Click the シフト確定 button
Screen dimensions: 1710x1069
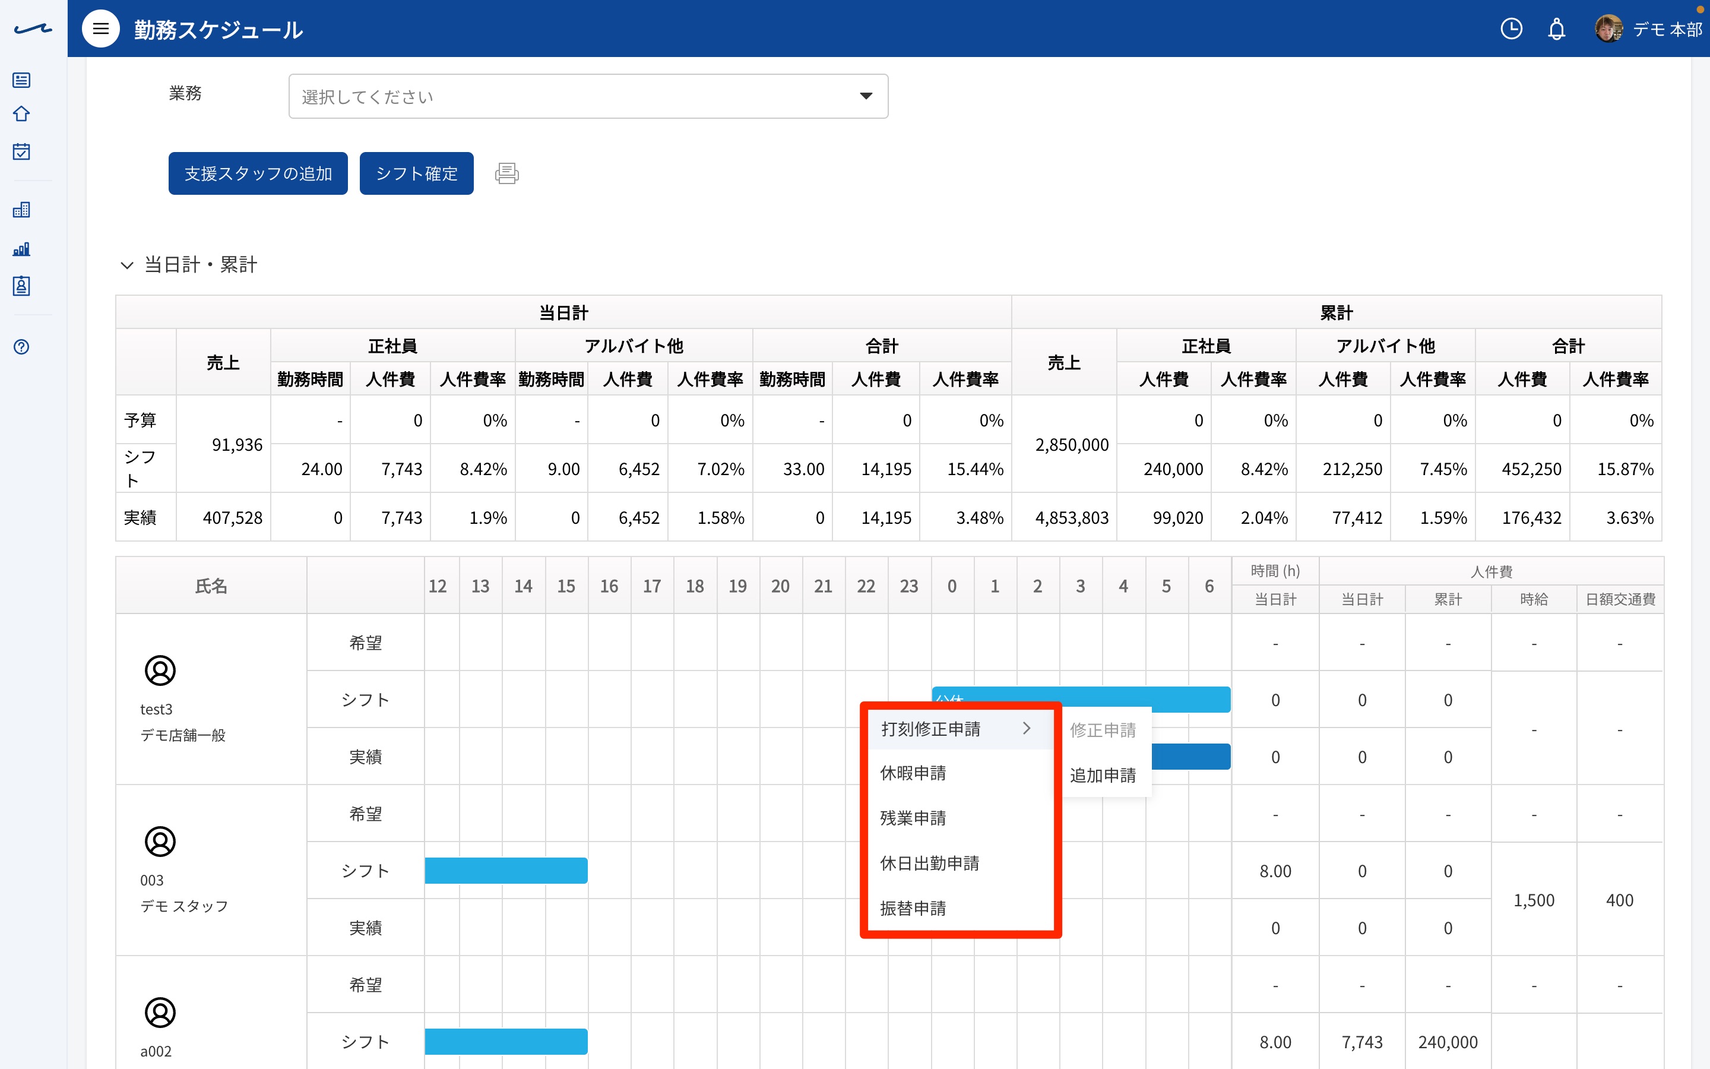pyautogui.click(x=416, y=173)
